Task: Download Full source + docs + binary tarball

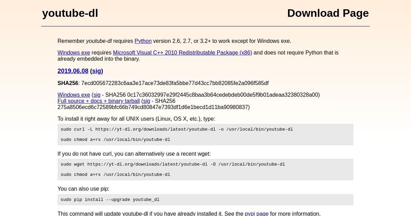Action: (x=99, y=101)
